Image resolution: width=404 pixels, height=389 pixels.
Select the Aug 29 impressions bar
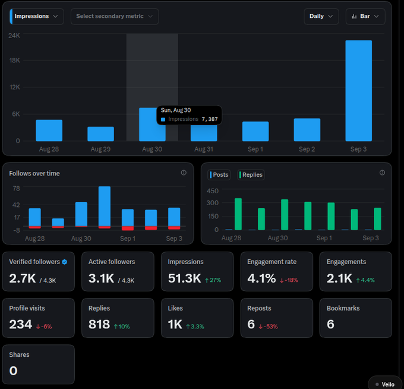point(100,134)
